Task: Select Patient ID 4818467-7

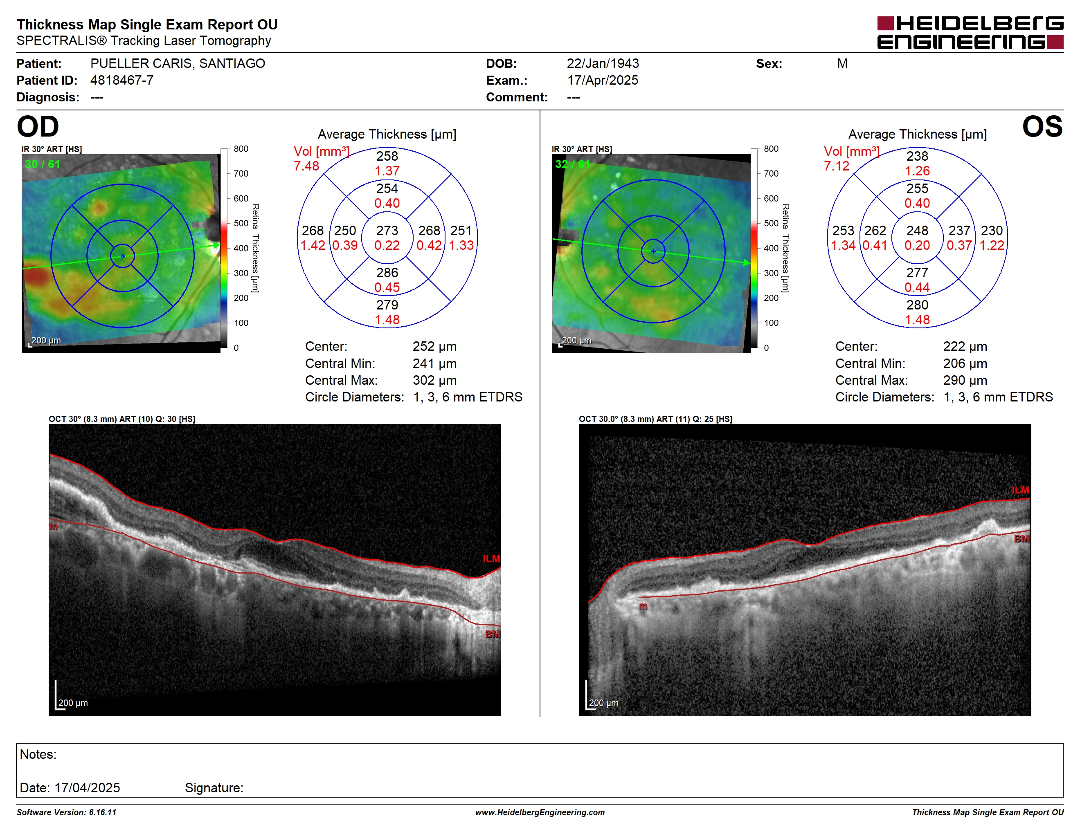Action: (122, 80)
